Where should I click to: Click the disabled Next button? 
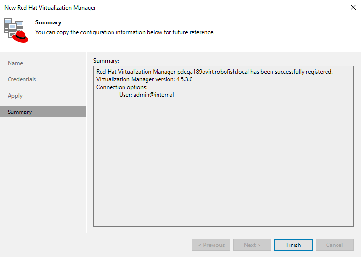[252, 245]
